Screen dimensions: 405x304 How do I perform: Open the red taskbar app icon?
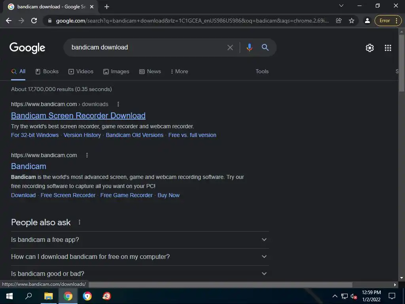tap(107, 296)
